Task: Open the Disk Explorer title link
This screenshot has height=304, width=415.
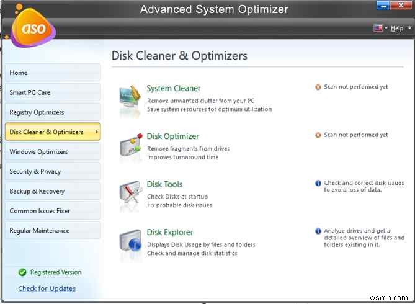Action: 170,233
